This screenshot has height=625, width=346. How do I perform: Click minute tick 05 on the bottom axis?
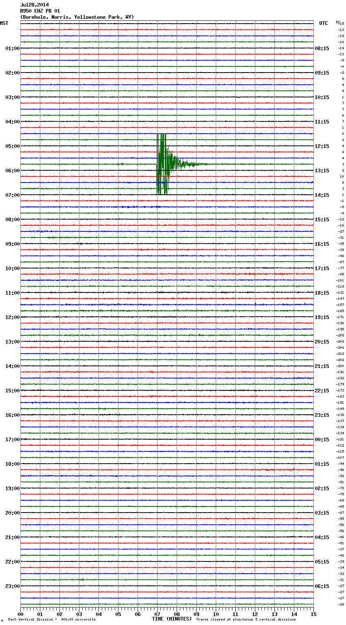(118, 614)
